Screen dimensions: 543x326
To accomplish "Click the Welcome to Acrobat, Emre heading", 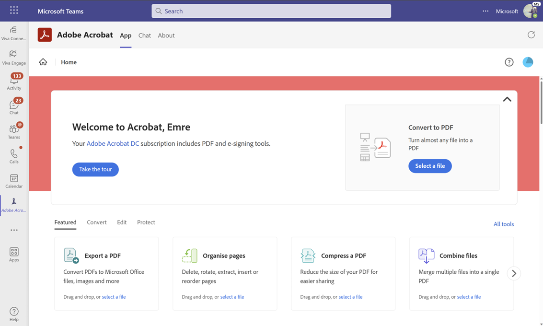I will (131, 127).
